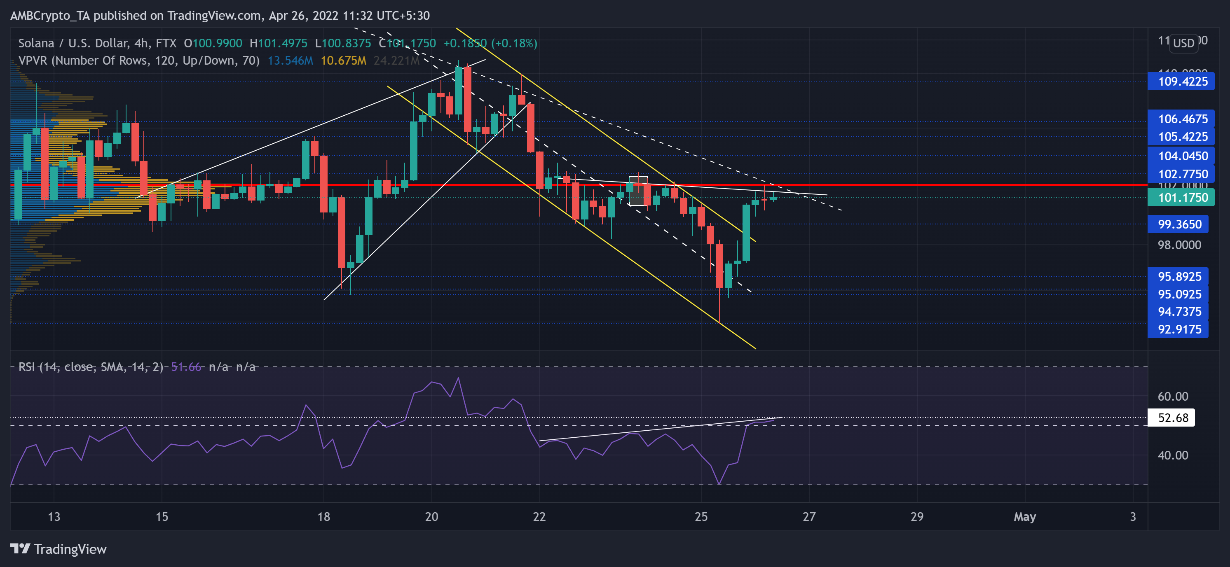Click the current price label 101.1750

(x=1182, y=198)
